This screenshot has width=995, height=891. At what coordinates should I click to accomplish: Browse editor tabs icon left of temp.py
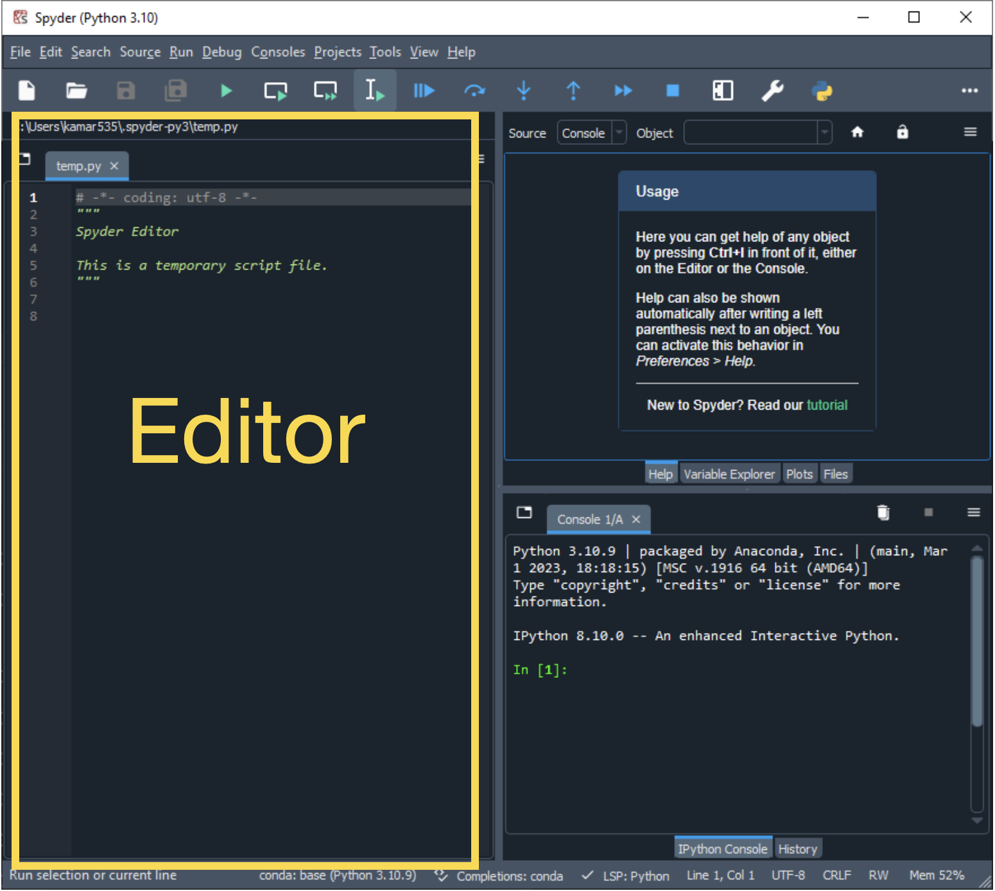point(24,159)
